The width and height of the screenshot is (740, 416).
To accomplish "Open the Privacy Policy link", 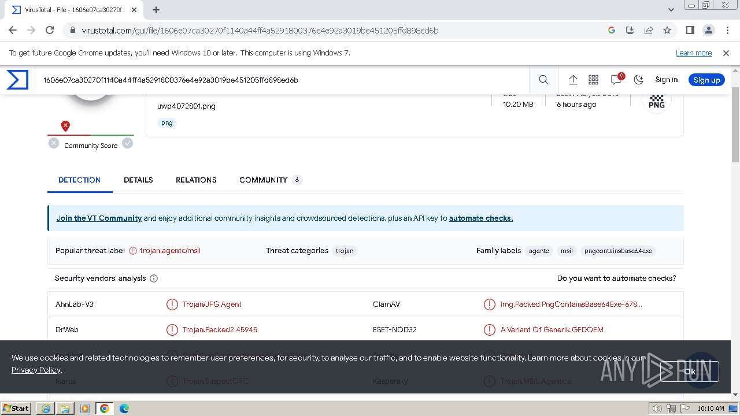I will (x=36, y=370).
